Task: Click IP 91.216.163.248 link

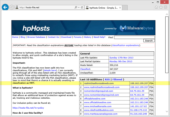Action: (138, 114)
